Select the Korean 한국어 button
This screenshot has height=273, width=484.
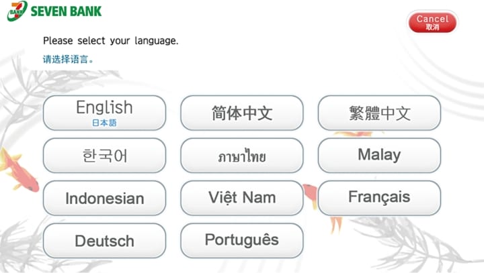click(104, 156)
